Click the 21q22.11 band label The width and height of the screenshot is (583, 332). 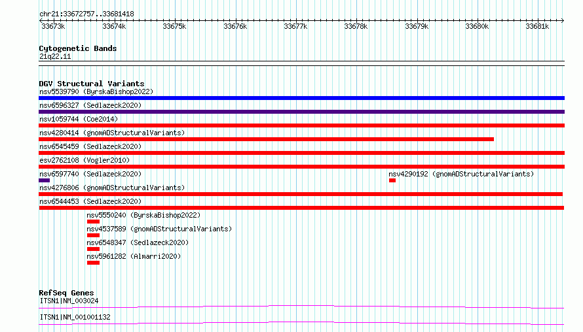pos(55,56)
